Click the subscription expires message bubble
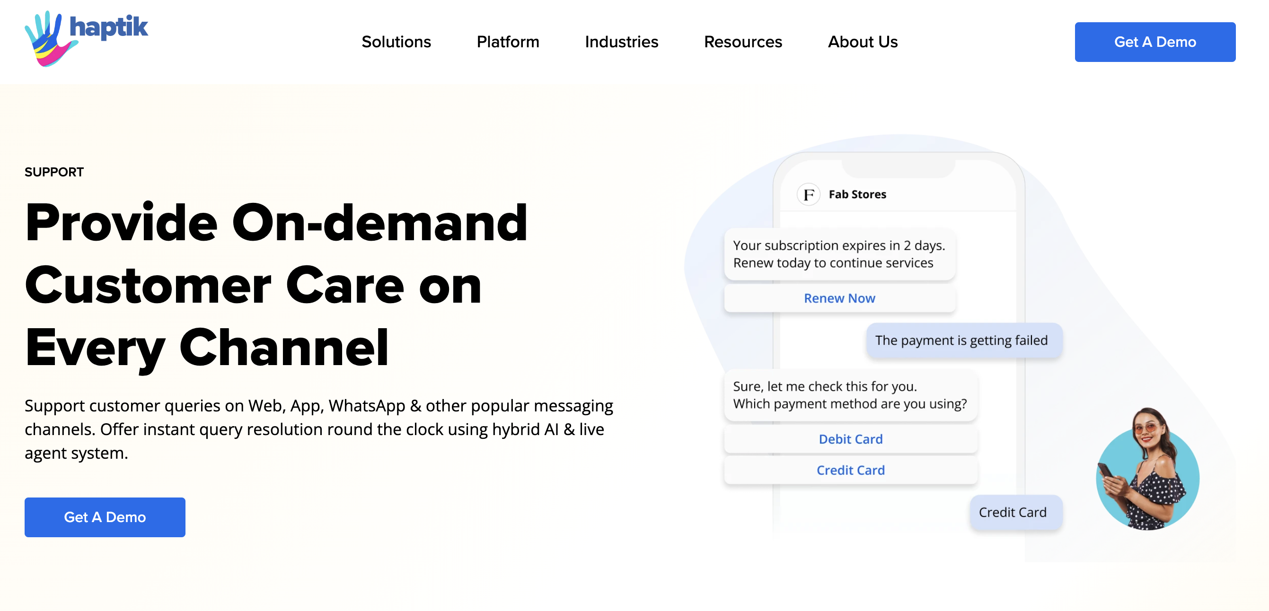1269x611 pixels. [839, 254]
